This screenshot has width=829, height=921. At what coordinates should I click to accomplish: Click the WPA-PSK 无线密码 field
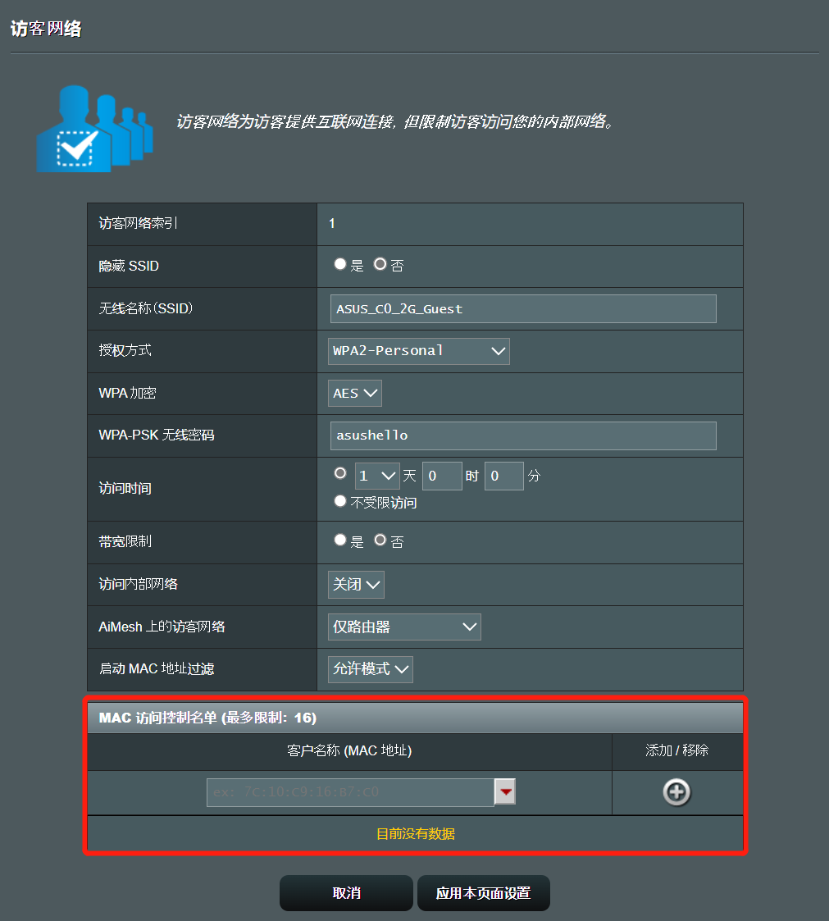click(x=523, y=435)
